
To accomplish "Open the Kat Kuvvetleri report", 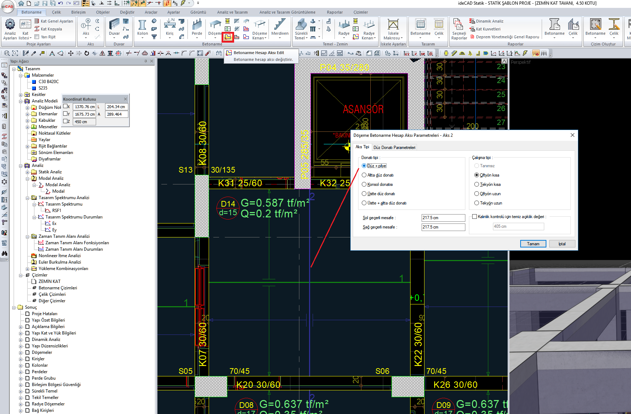I will click(485, 29).
